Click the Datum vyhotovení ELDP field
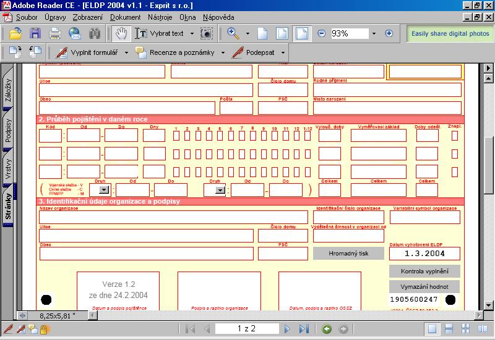The height and width of the screenshot is (340, 495). click(424, 254)
